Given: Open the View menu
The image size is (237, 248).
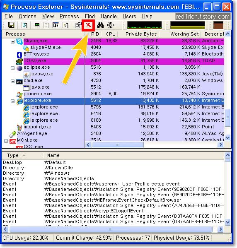Looking at the screenshot, I should pos(48,17).
